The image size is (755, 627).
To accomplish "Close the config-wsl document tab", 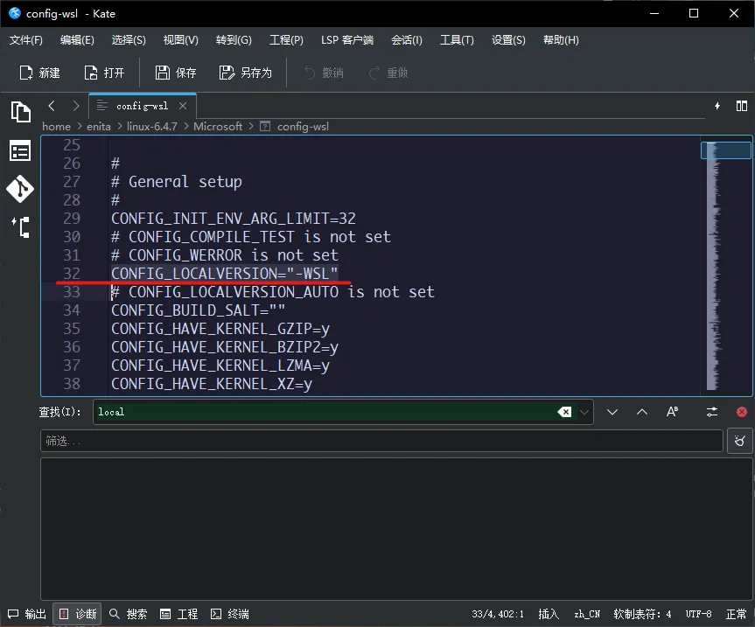I will (x=184, y=106).
